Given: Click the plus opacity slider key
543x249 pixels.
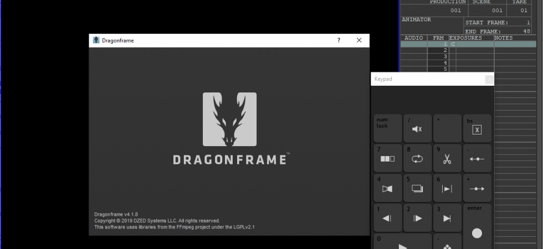Looking at the screenshot, I should tap(477, 188).
